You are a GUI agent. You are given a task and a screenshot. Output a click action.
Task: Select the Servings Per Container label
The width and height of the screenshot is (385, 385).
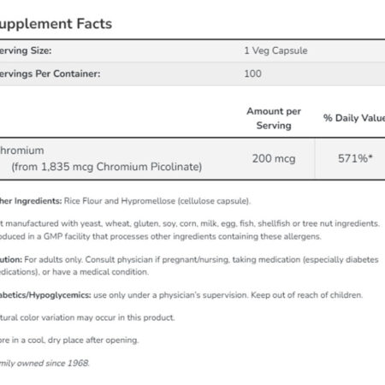pyautogui.click(x=50, y=74)
